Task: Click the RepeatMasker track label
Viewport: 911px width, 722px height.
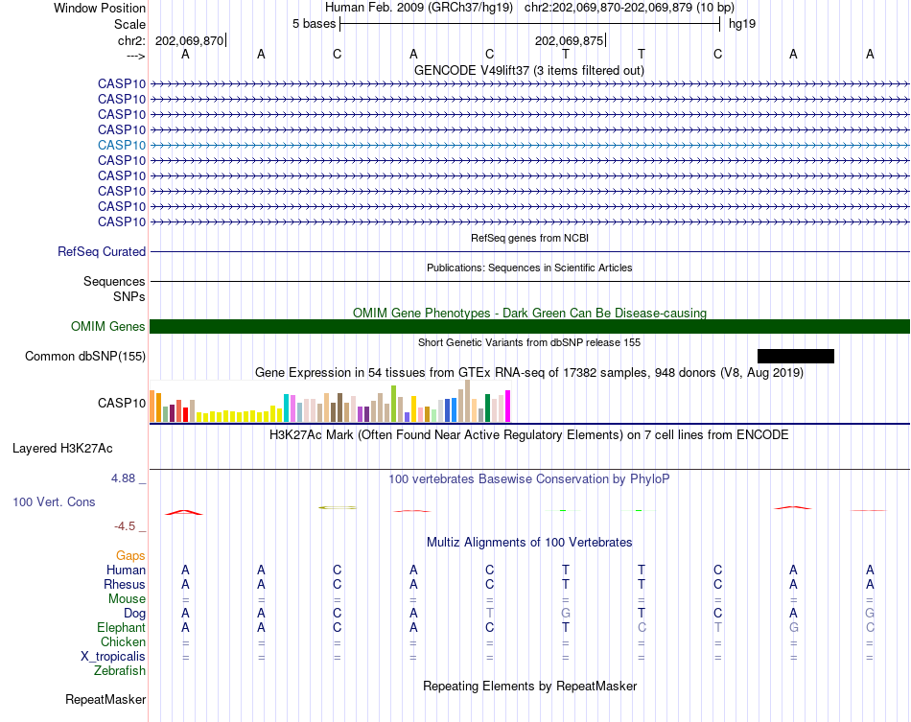Action: pos(105,699)
